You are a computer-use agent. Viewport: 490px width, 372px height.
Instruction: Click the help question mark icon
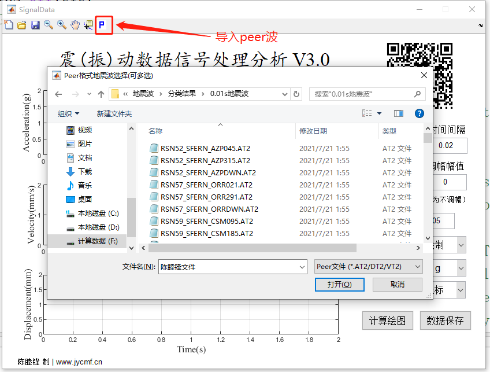(419, 113)
